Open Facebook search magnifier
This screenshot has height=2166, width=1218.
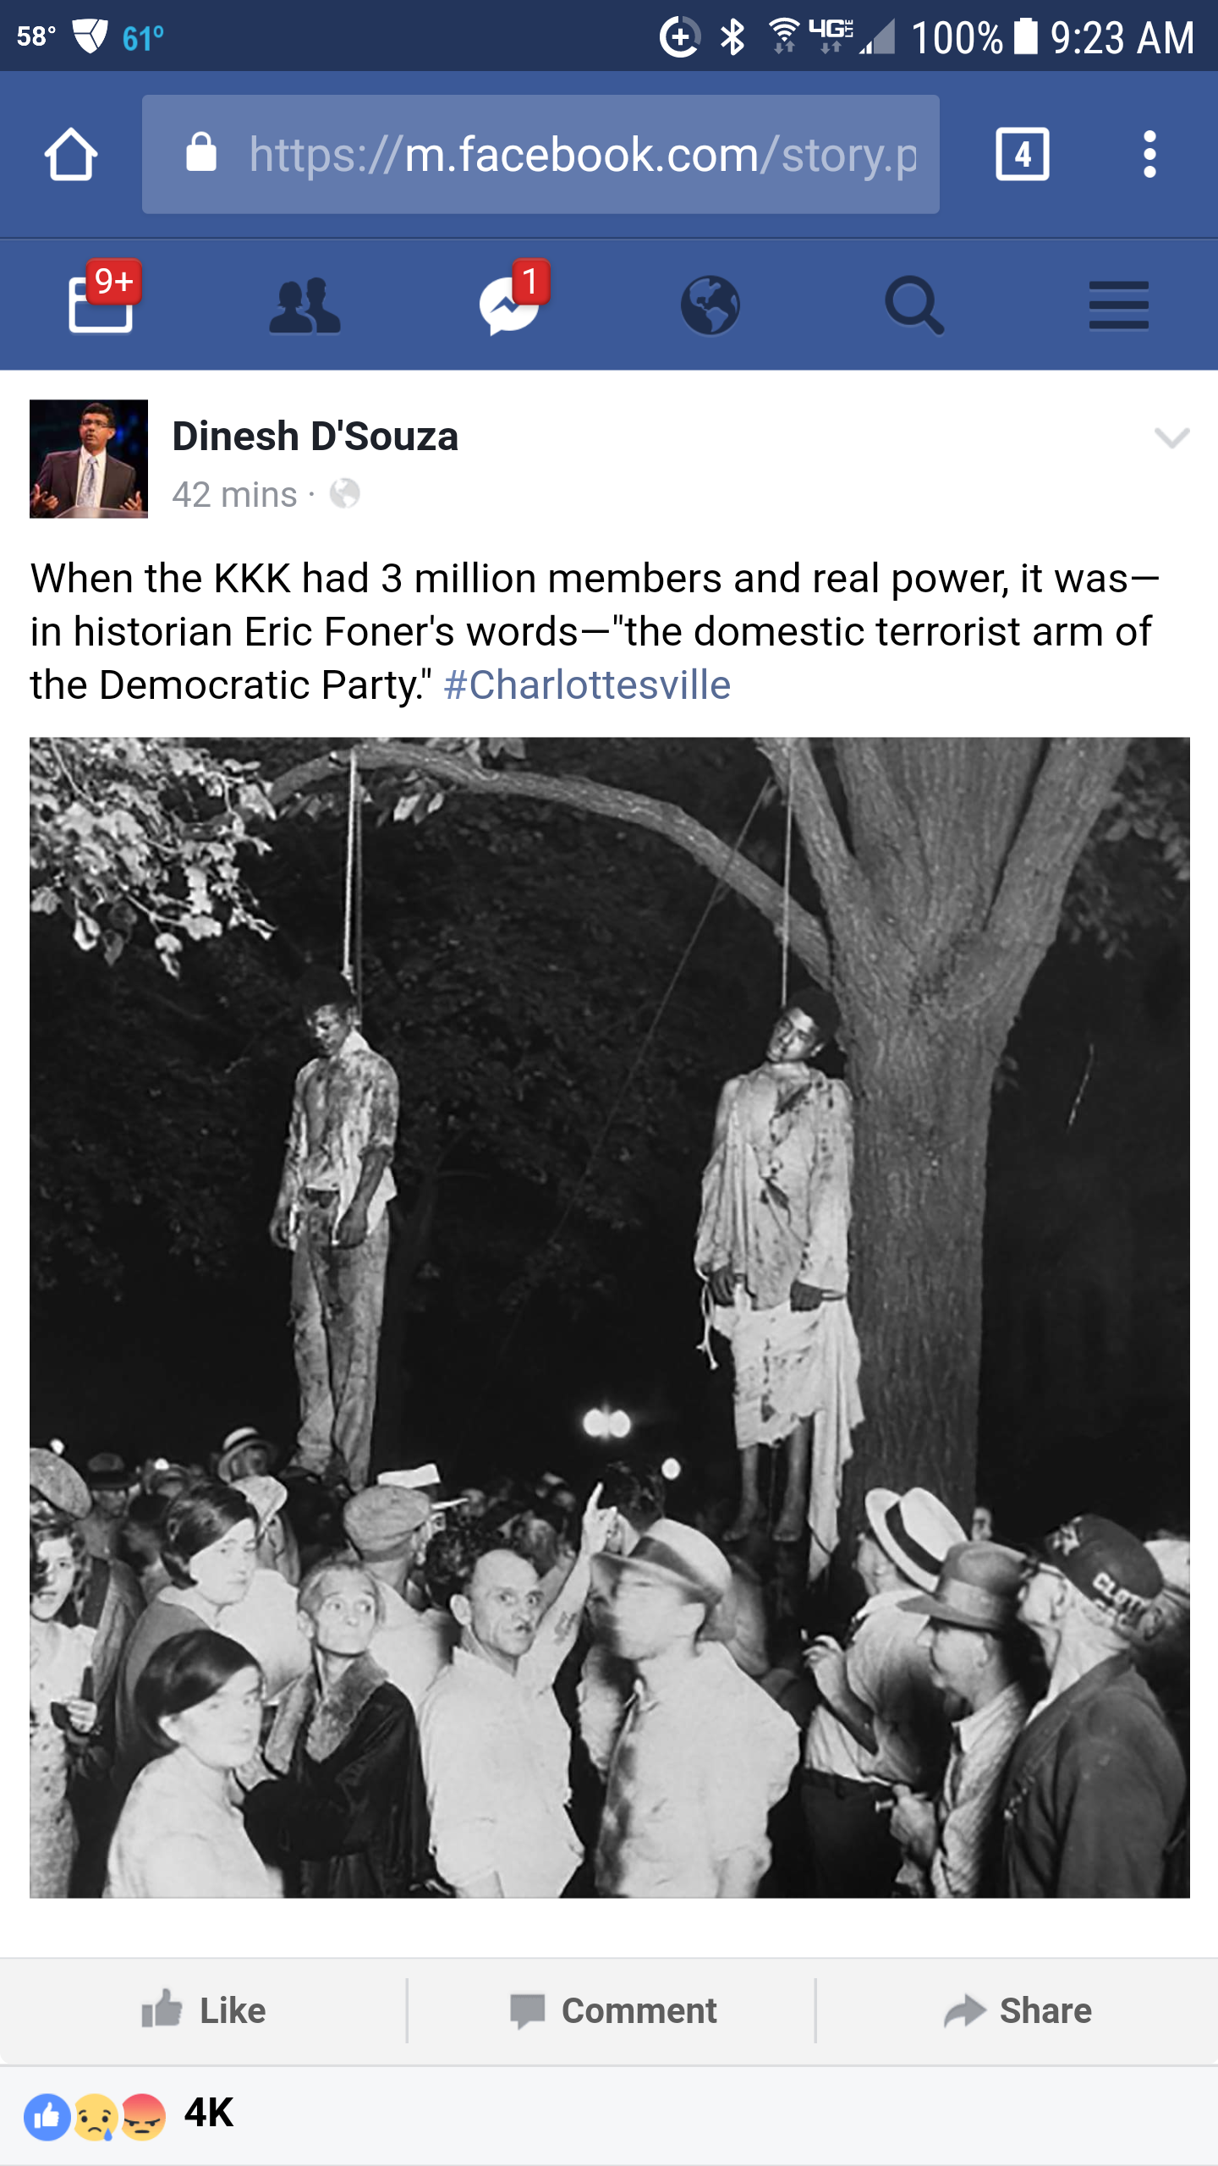(x=914, y=305)
